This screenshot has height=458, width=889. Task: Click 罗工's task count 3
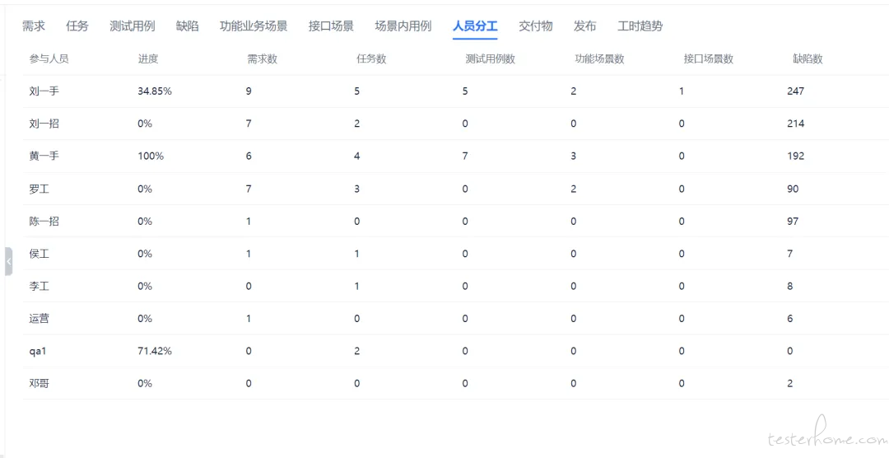356,189
